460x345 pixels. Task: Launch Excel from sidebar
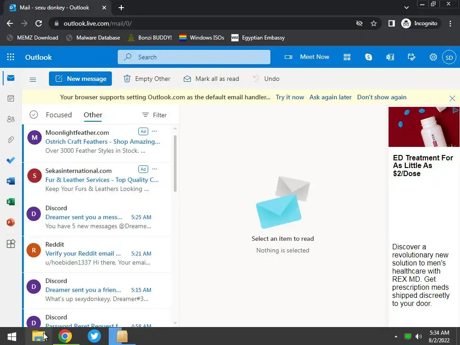pyautogui.click(x=11, y=202)
